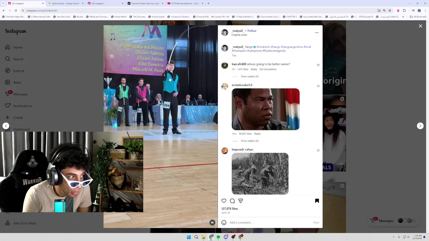
Task: Go to the previous post arrow
Action: (x=6, y=126)
